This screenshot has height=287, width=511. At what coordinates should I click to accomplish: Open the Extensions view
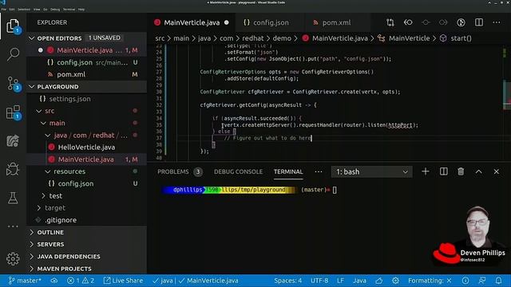point(13,112)
